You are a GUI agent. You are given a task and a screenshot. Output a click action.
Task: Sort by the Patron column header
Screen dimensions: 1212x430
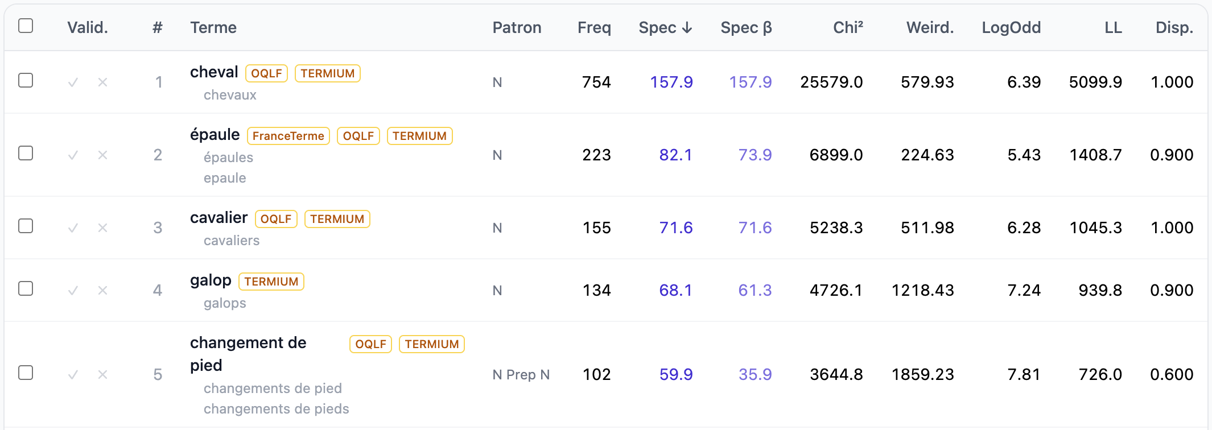517,28
